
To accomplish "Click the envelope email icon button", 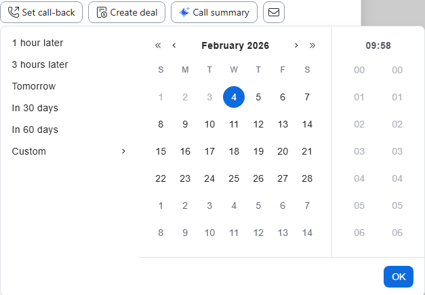I will [x=273, y=12].
